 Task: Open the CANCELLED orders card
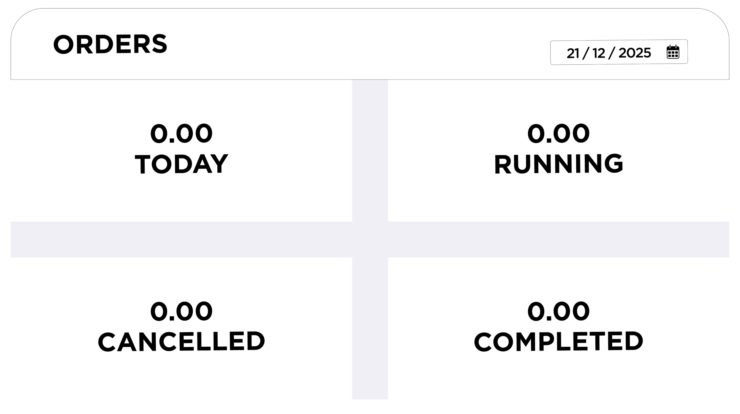pos(181,371)
